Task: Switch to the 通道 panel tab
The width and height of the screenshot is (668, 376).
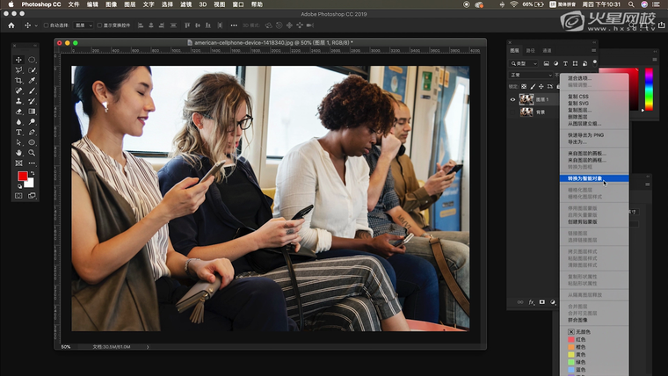Action: point(547,51)
